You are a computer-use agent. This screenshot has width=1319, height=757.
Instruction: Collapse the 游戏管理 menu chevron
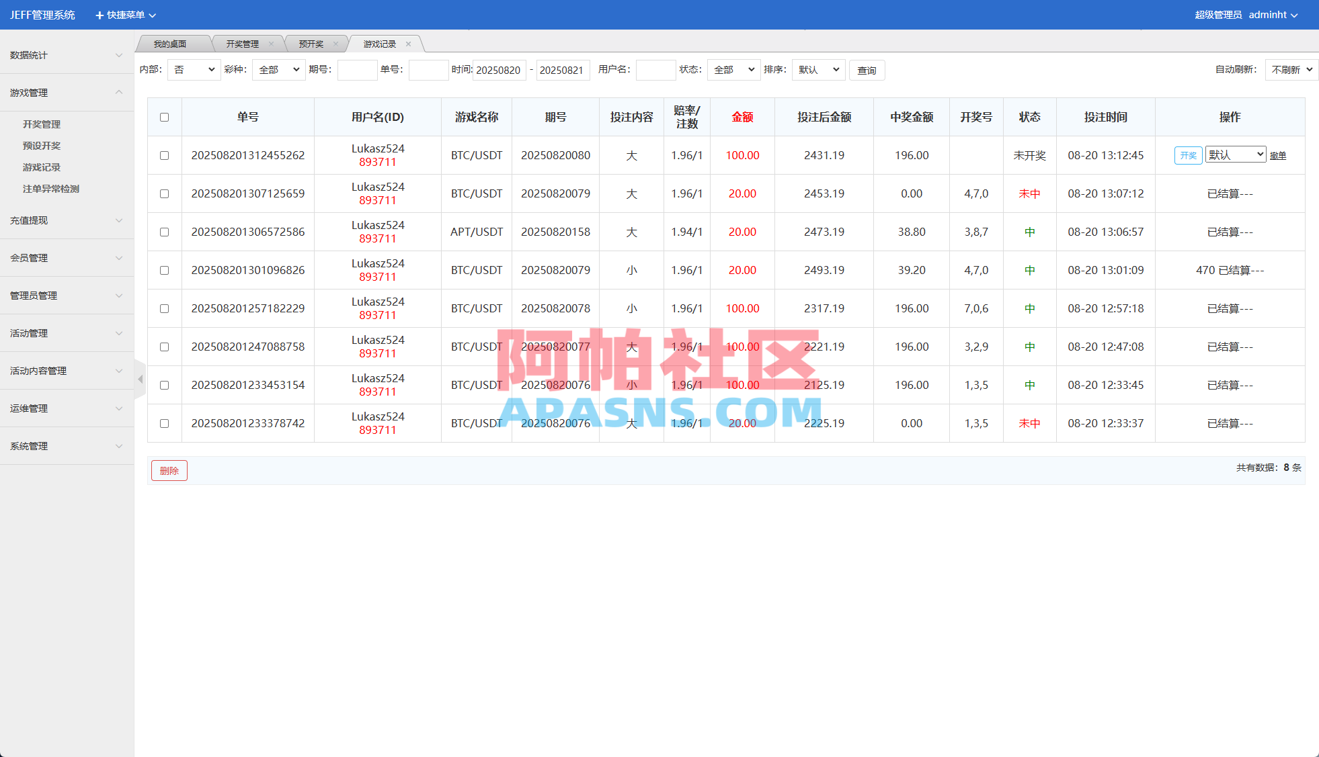119,93
